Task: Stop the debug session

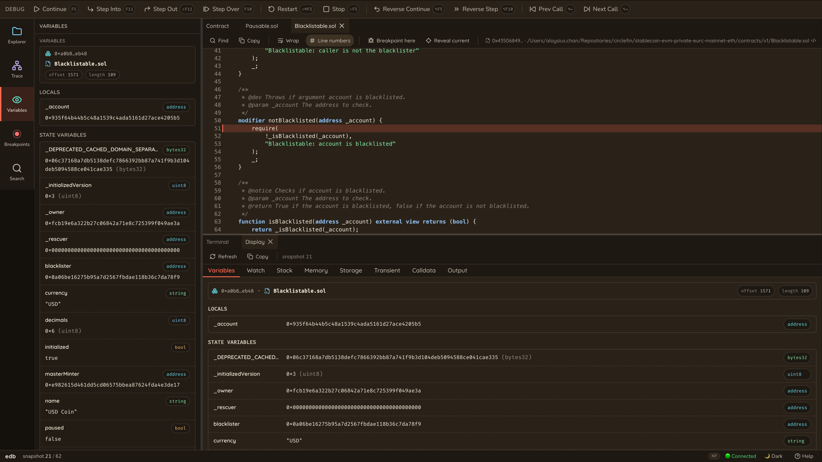Action: click(x=340, y=9)
